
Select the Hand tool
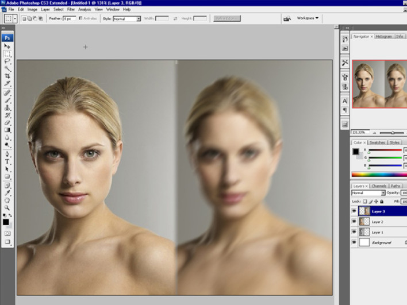pyautogui.click(x=7, y=200)
